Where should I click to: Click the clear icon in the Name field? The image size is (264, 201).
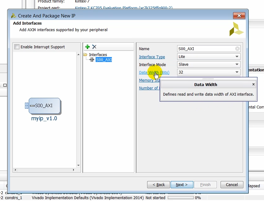237,49
